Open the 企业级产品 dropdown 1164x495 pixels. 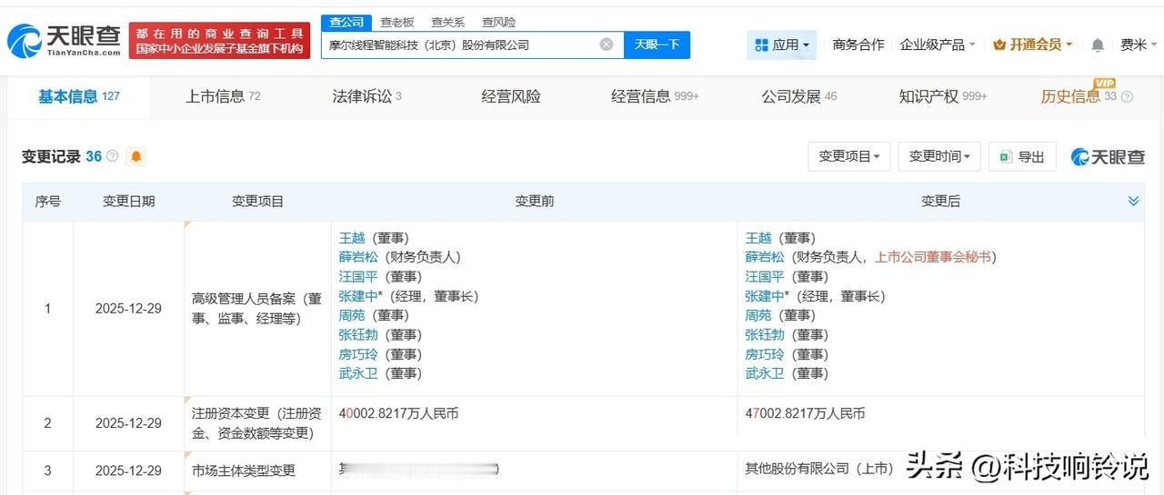pyautogui.click(x=938, y=45)
